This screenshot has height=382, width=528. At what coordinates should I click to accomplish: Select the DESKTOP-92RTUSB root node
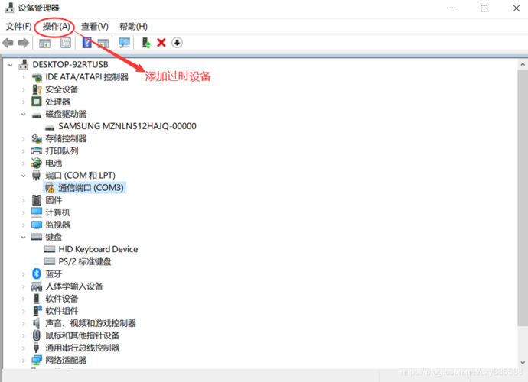[x=70, y=65]
